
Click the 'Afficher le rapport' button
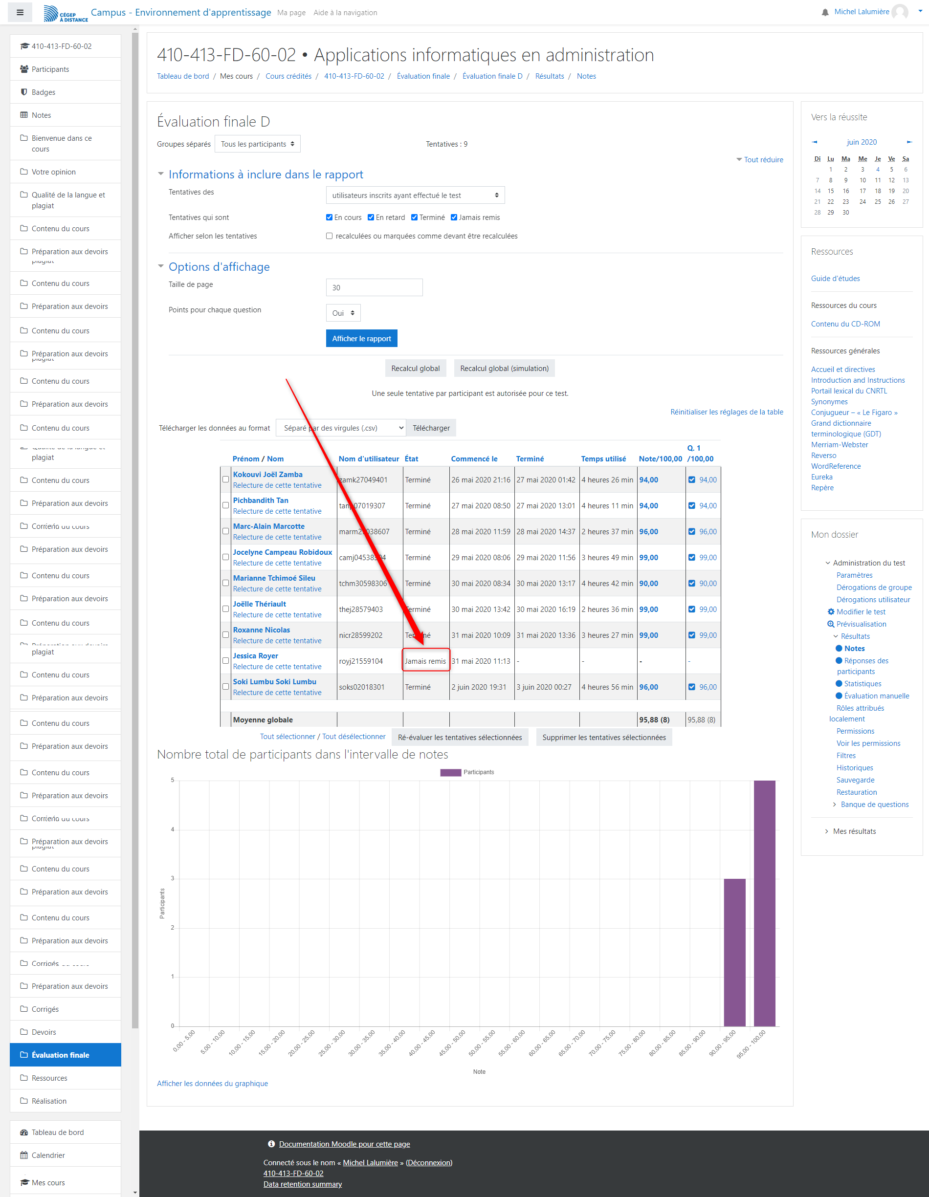361,338
